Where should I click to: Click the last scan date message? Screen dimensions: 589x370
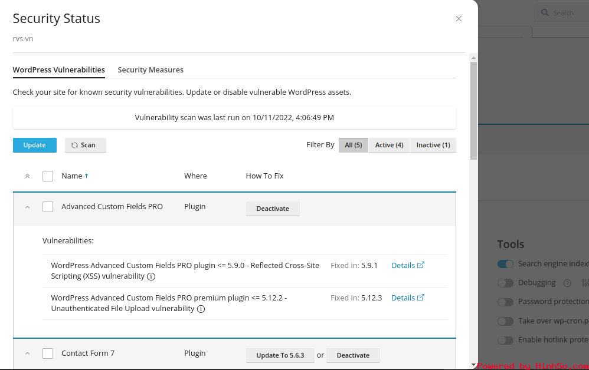(234, 118)
